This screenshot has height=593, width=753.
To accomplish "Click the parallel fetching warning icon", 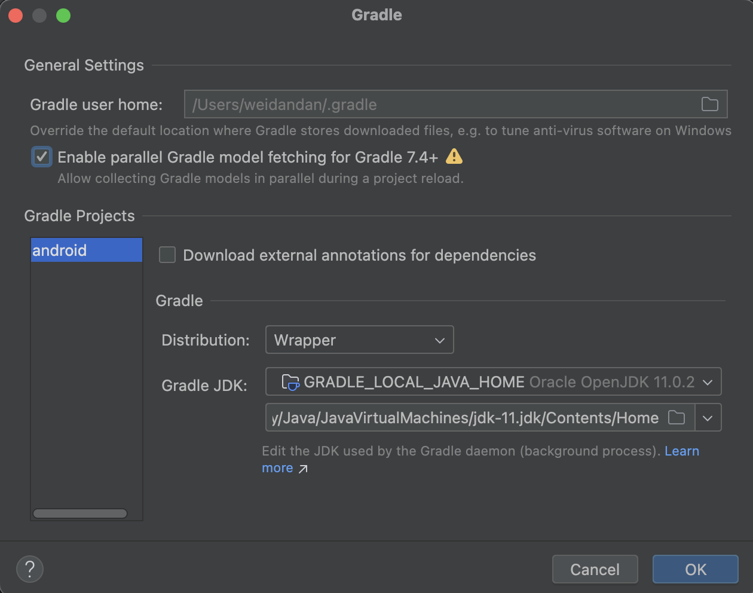I will coord(454,157).
